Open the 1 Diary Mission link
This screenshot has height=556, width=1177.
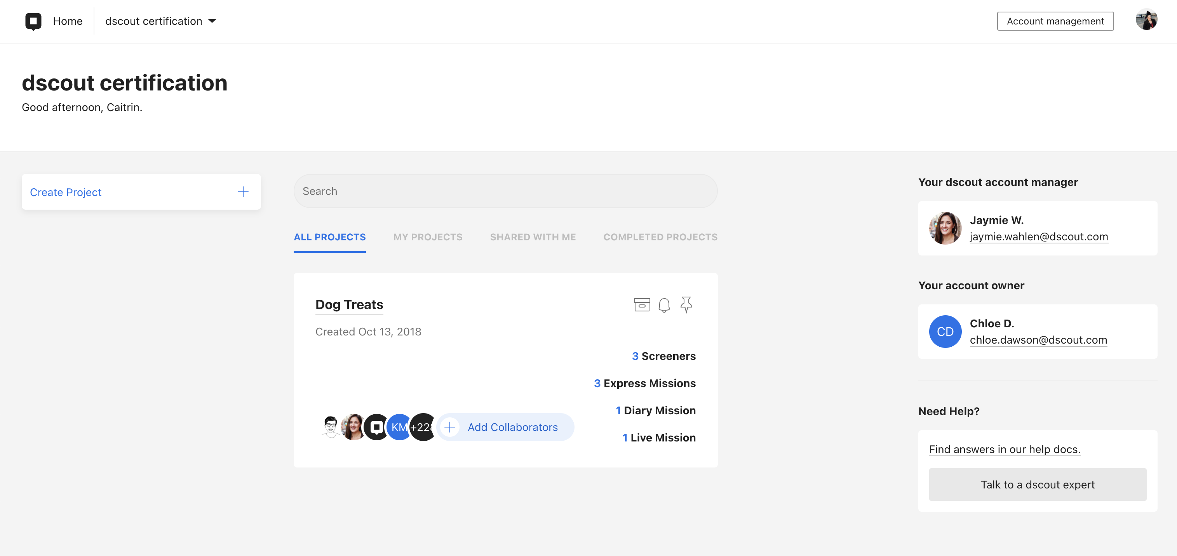pyautogui.click(x=655, y=410)
